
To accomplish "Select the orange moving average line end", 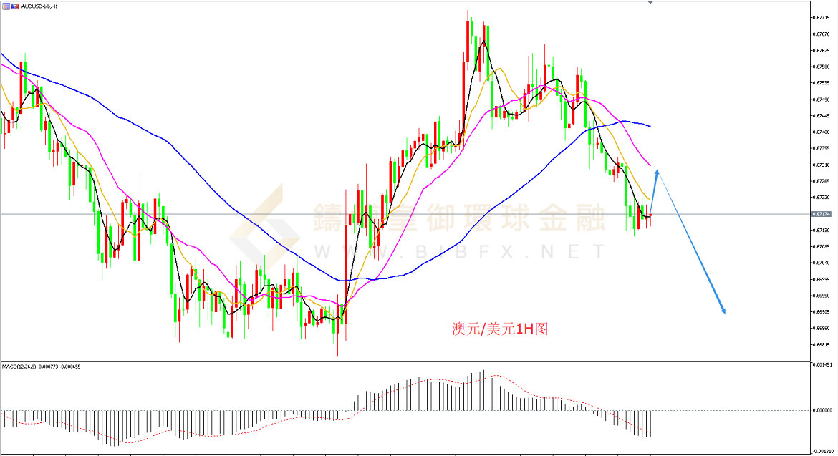I will coord(649,200).
